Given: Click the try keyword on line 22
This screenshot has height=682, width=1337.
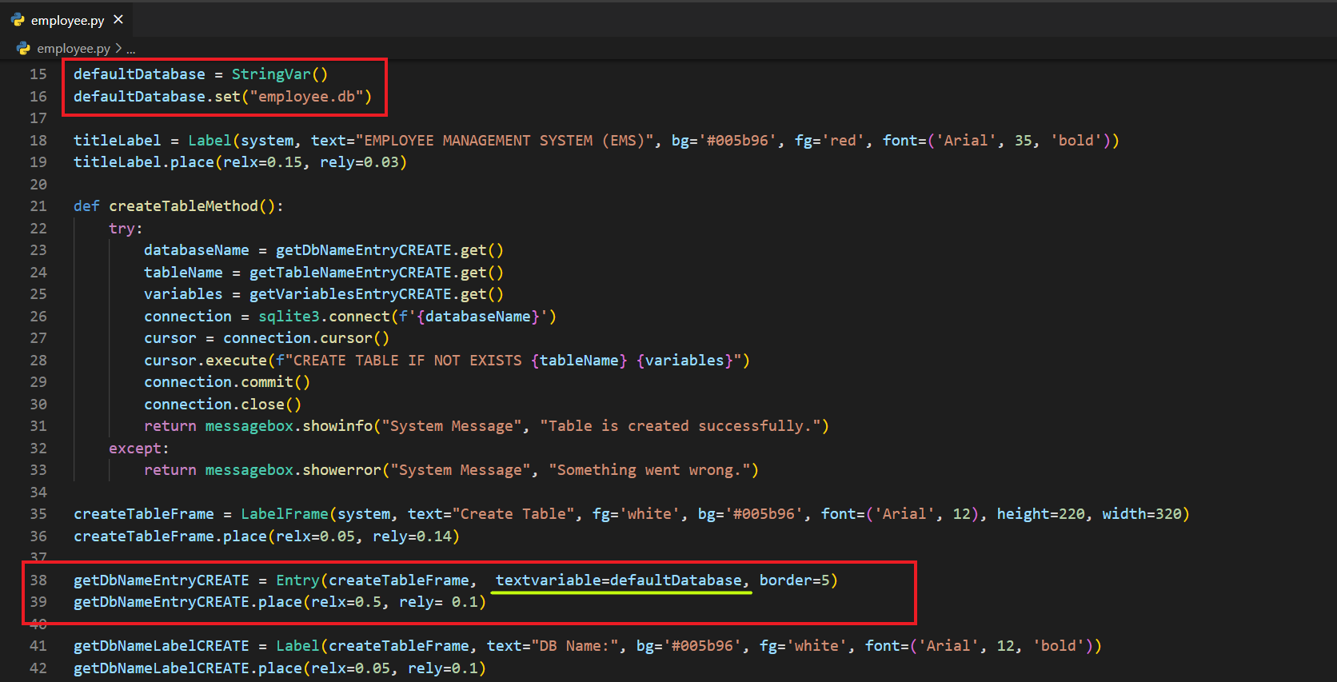Looking at the screenshot, I should (x=122, y=229).
